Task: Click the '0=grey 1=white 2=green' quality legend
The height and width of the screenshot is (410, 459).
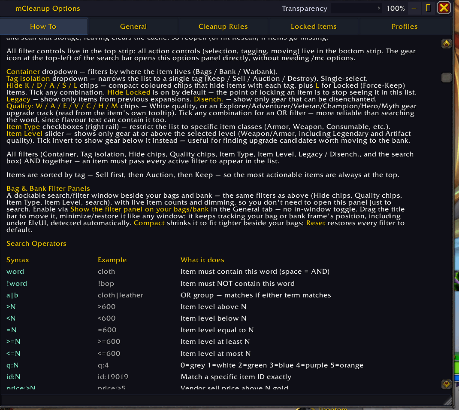Action: tap(272, 365)
